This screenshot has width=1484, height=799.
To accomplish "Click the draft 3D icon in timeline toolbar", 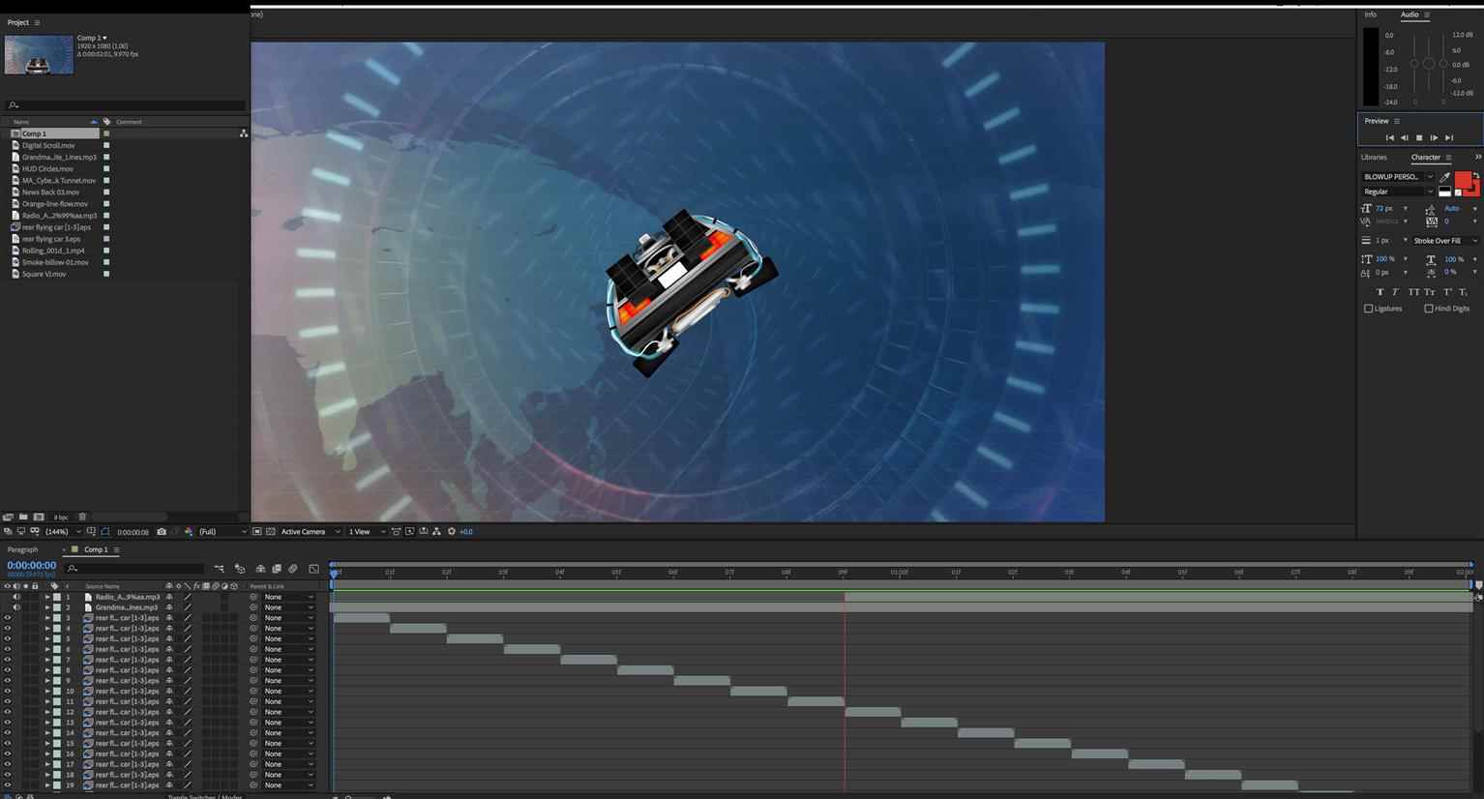I will click(240, 569).
